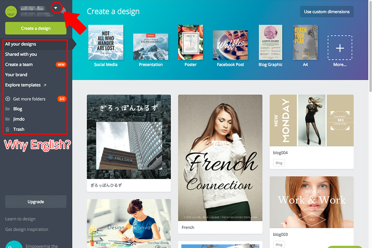The height and width of the screenshot is (248, 372).
Task: Click the plus icon for Get more folders
Action: tap(8, 99)
